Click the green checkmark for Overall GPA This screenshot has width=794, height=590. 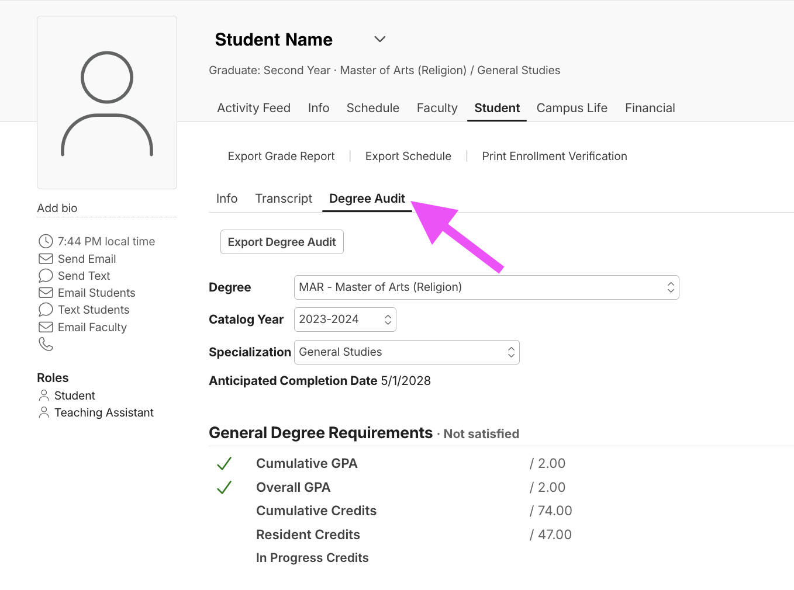click(225, 487)
